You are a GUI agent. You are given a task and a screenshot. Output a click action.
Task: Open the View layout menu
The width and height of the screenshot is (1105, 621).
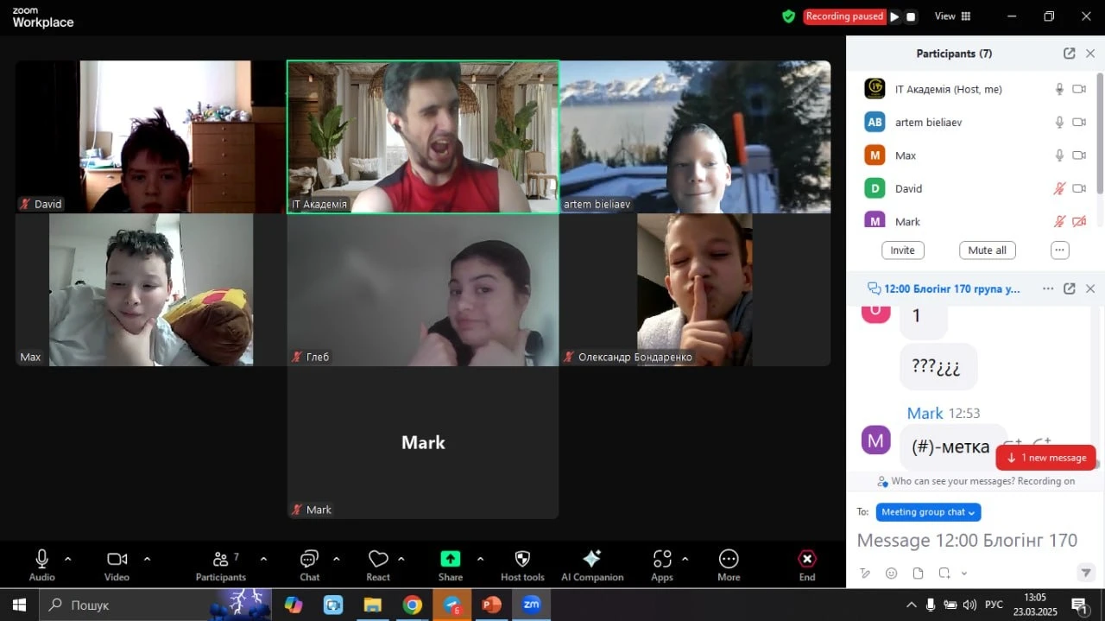(x=952, y=16)
